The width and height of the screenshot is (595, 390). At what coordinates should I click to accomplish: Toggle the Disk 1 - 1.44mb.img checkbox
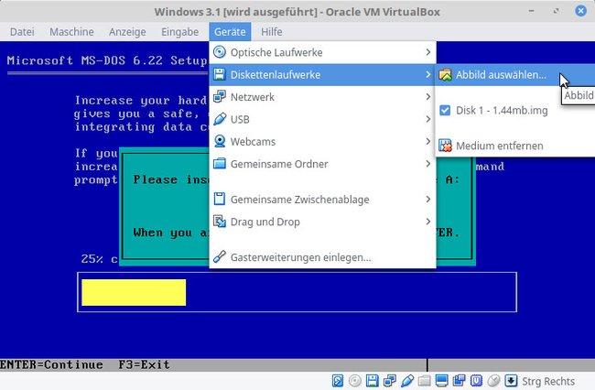[x=445, y=111]
